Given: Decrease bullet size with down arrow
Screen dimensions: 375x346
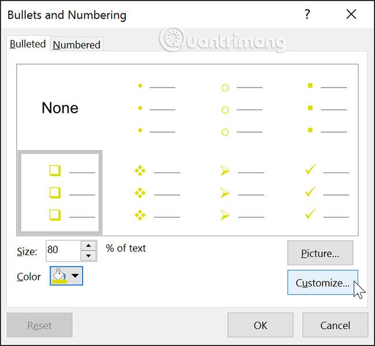Looking at the screenshot, I should click(88, 256).
